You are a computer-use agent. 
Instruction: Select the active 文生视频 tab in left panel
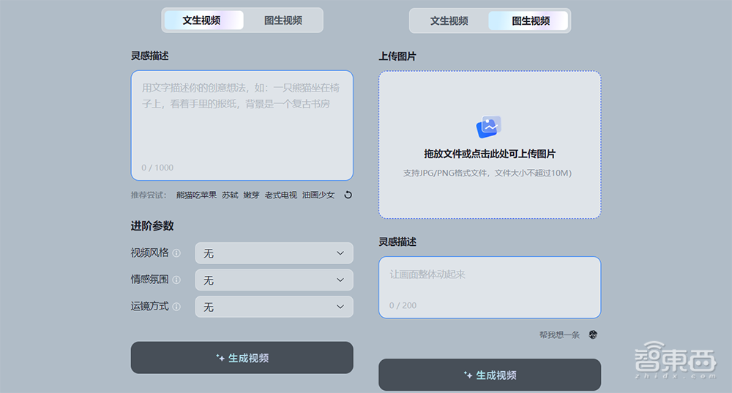click(202, 20)
